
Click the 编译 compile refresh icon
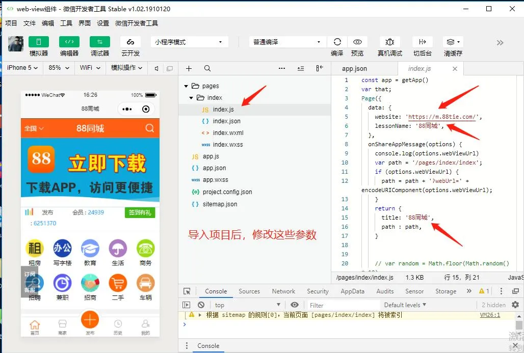[337, 42]
